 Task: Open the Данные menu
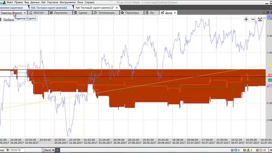click(35, 3)
